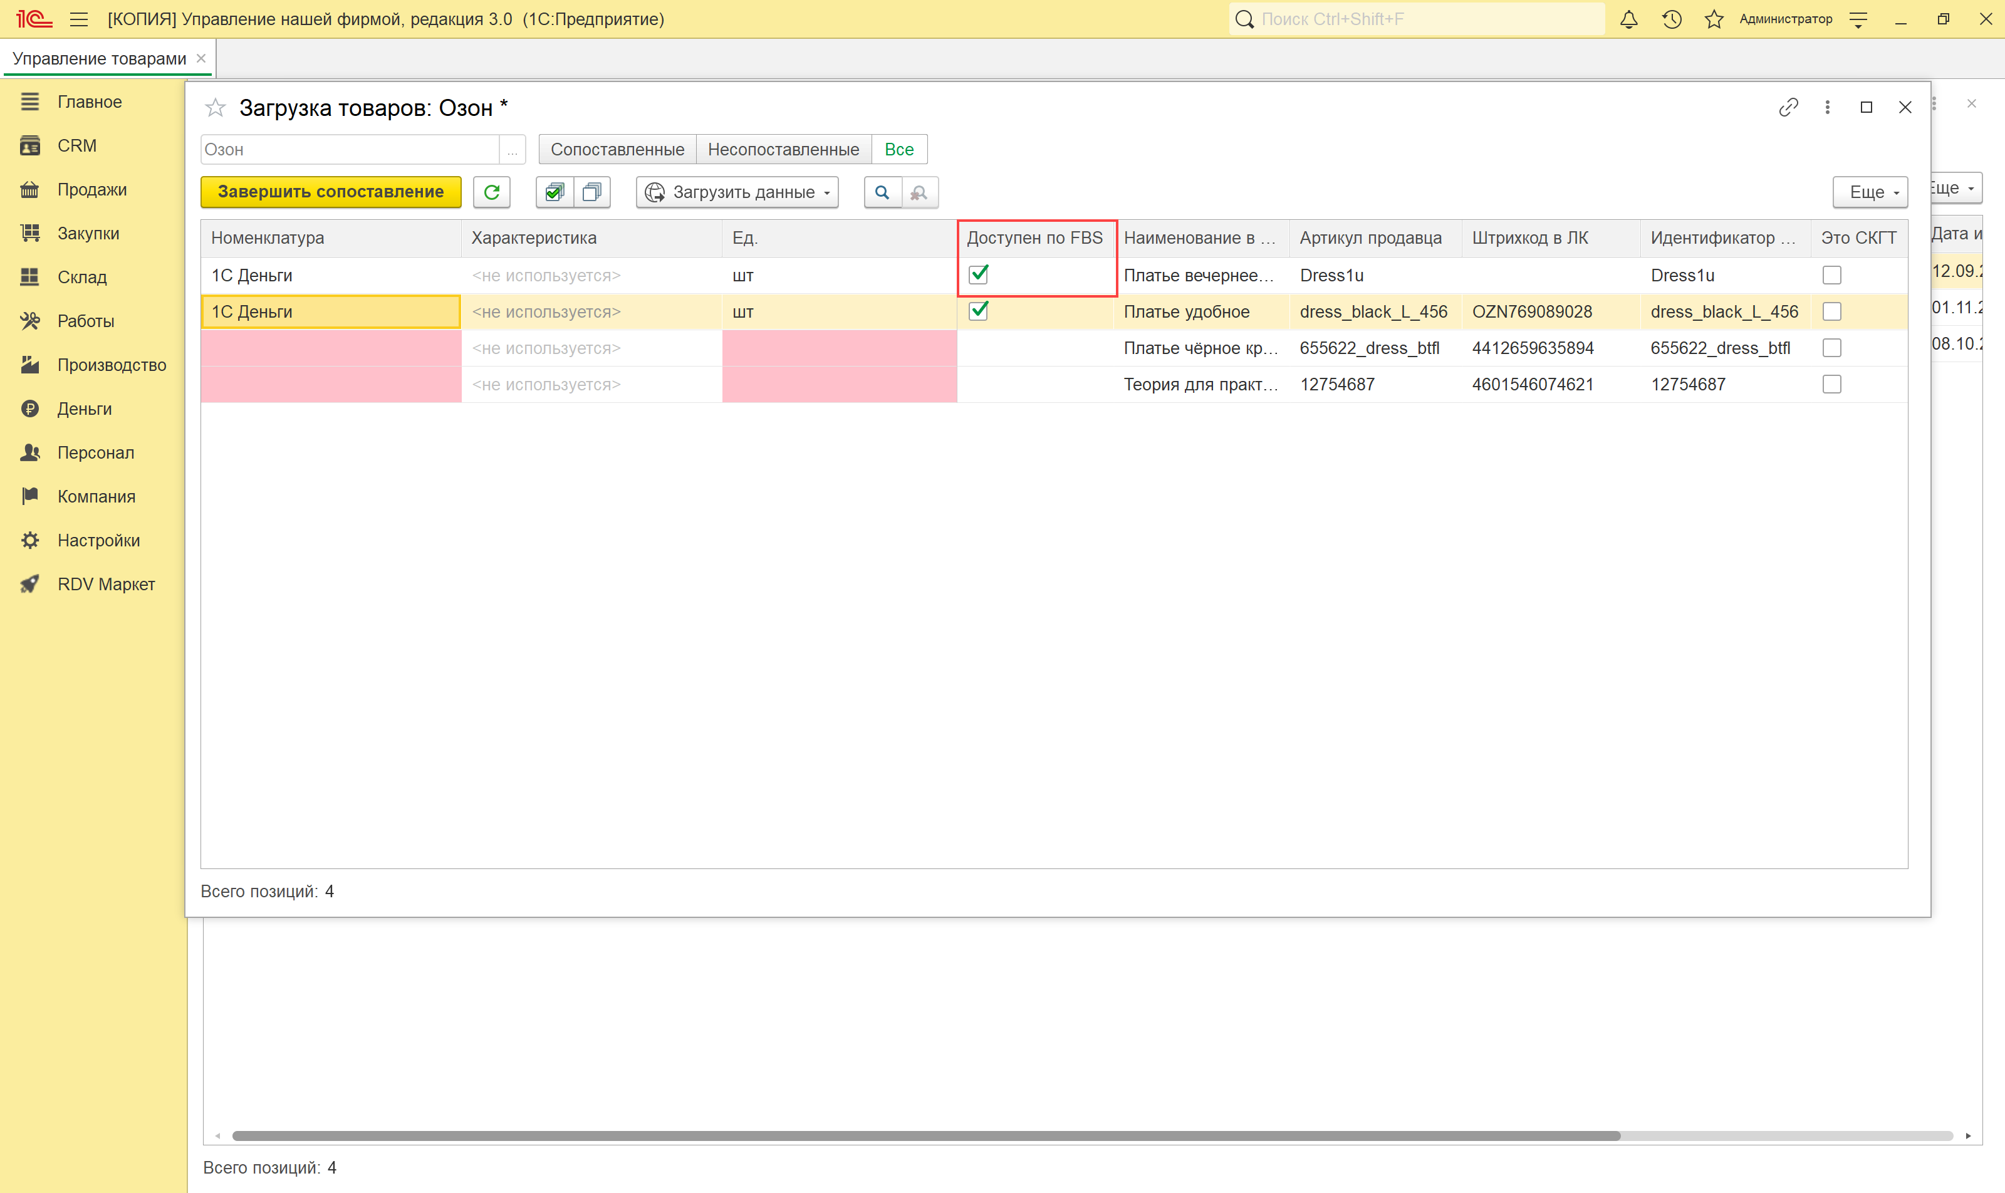
Task: Open the Озон field selection button
Action: tap(512, 150)
